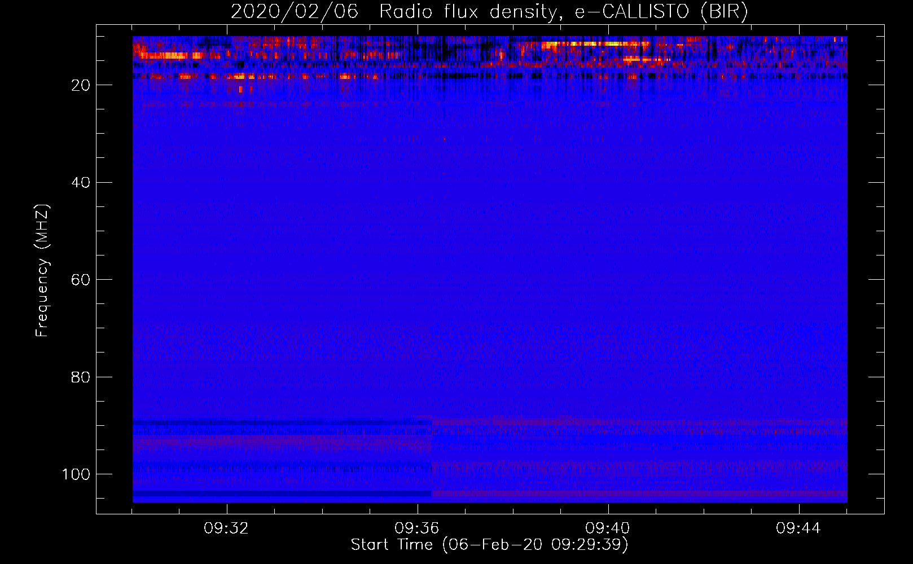
Task: Click the 09:32 time tick label
Action: [226, 528]
